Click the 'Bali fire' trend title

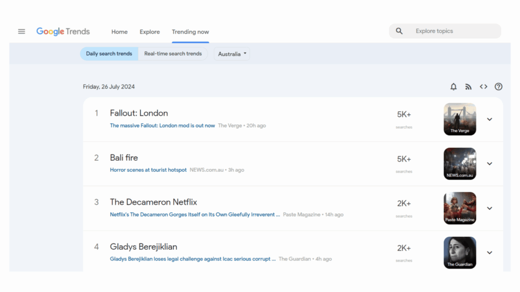tap(124, 158)
